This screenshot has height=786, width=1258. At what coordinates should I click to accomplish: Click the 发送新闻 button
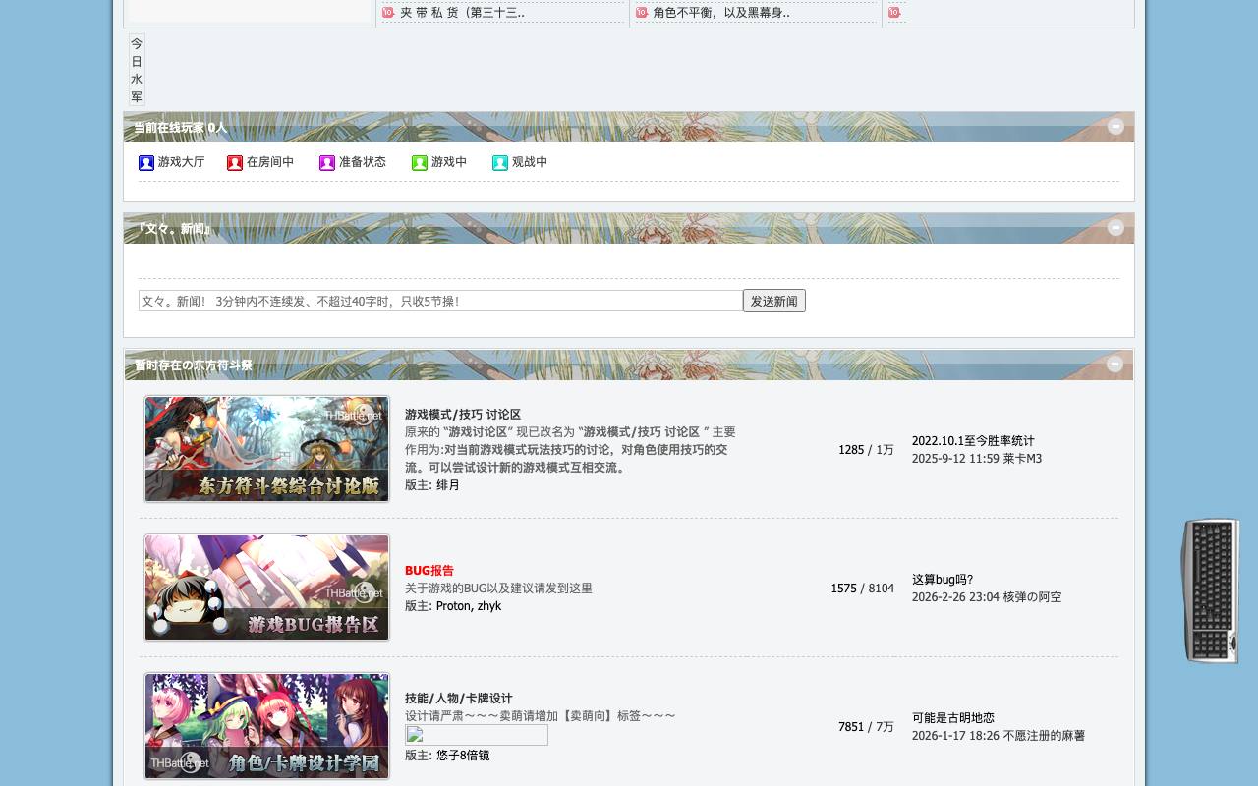774,301
